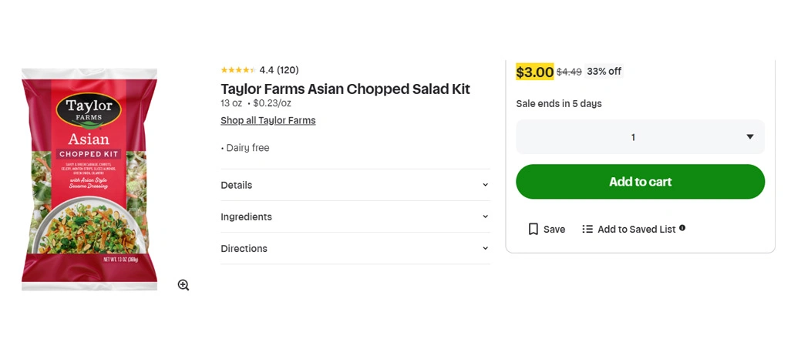Screen dimensions: 791x359
Task: Click the bookmark Save icon
Action: coord(533,229)
